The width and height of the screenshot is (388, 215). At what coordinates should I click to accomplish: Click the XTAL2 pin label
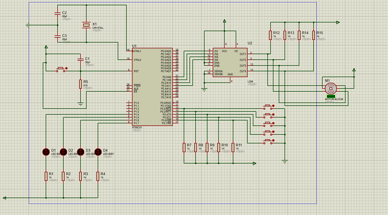click(x=137, y=60)
